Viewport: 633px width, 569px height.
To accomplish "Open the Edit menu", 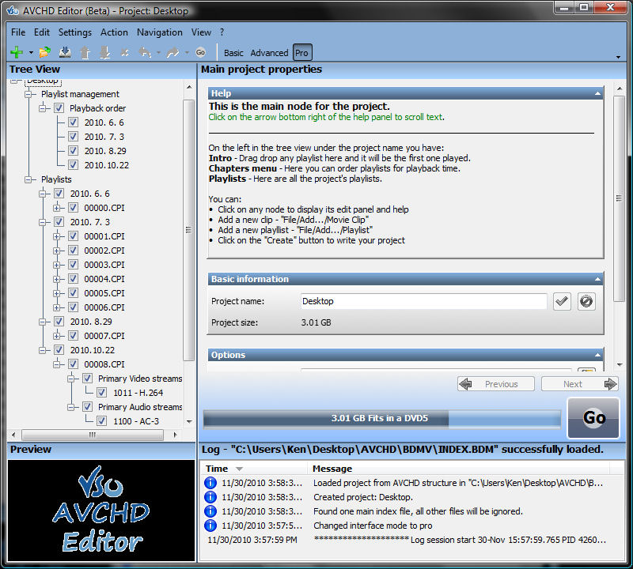I will pyautogui.click(x=42, y=32).
